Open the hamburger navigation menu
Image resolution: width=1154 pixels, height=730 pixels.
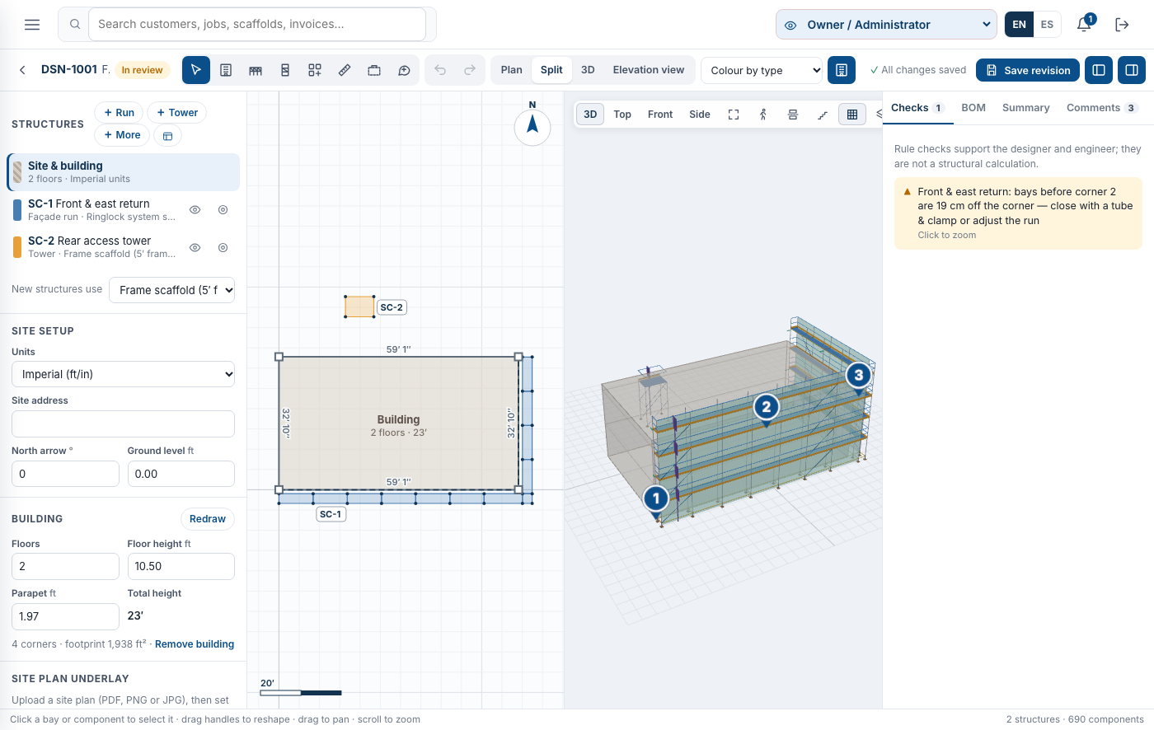click(x=32, y=25)
